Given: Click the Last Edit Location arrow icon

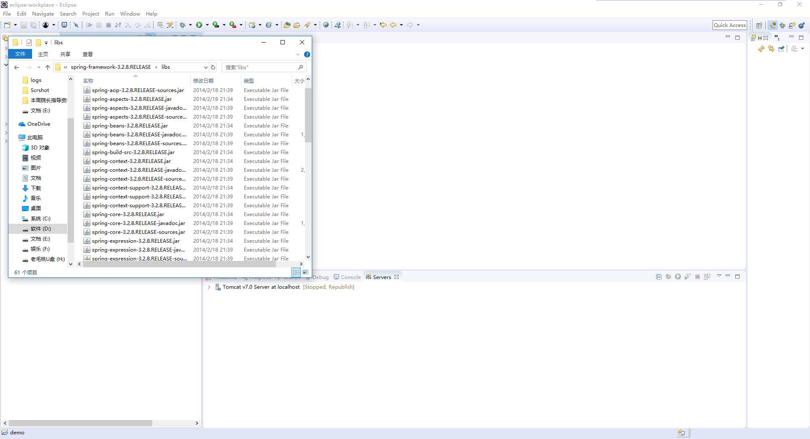Looking at the screenshot, I should 383,25.
